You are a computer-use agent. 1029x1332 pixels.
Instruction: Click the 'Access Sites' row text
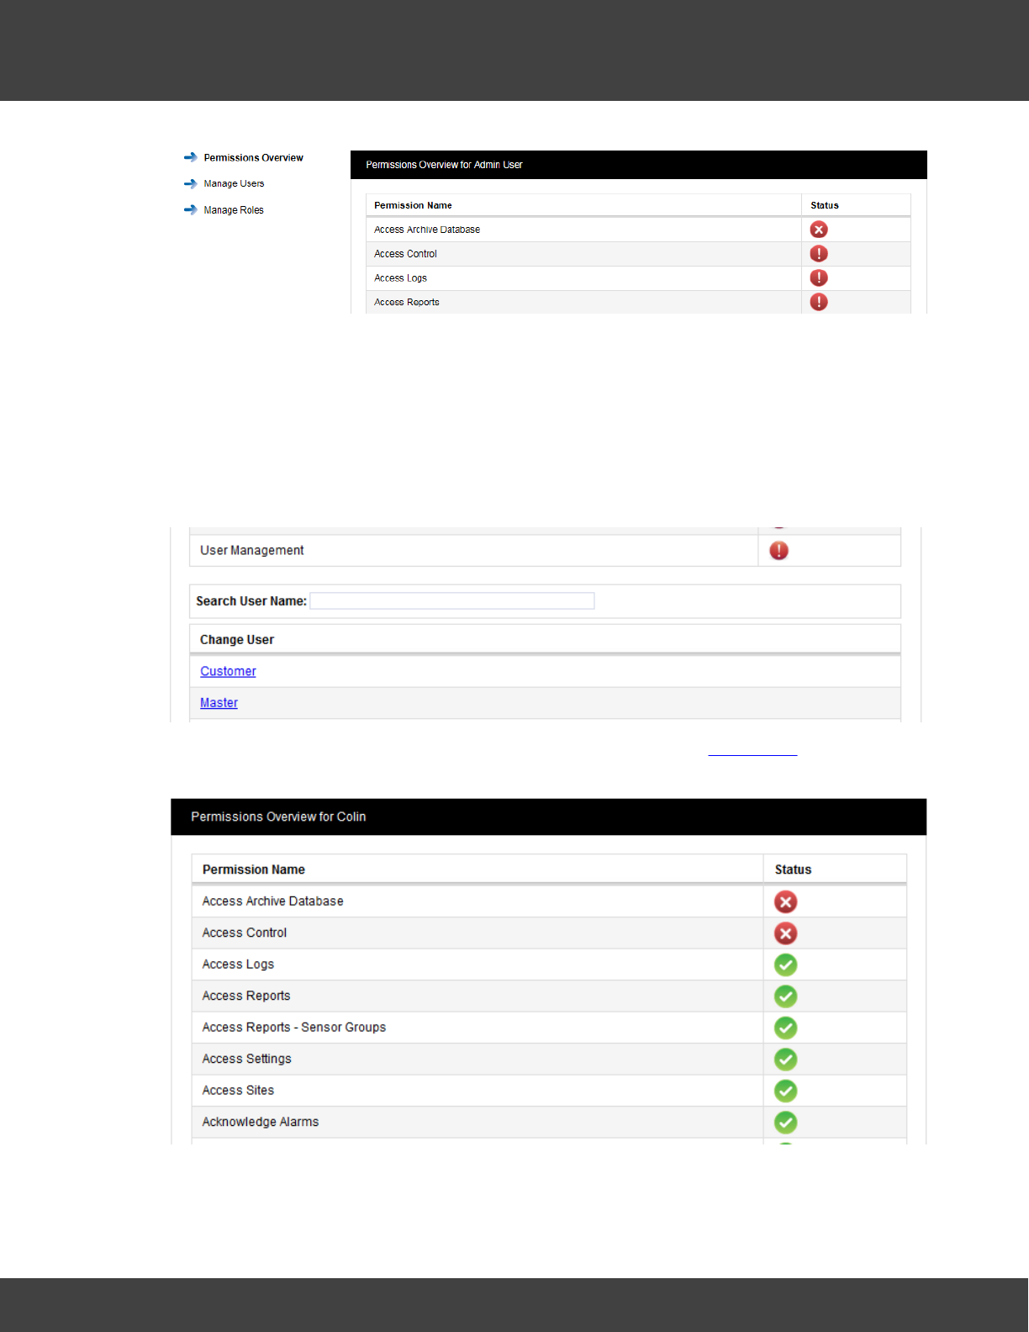[238, 1091]
